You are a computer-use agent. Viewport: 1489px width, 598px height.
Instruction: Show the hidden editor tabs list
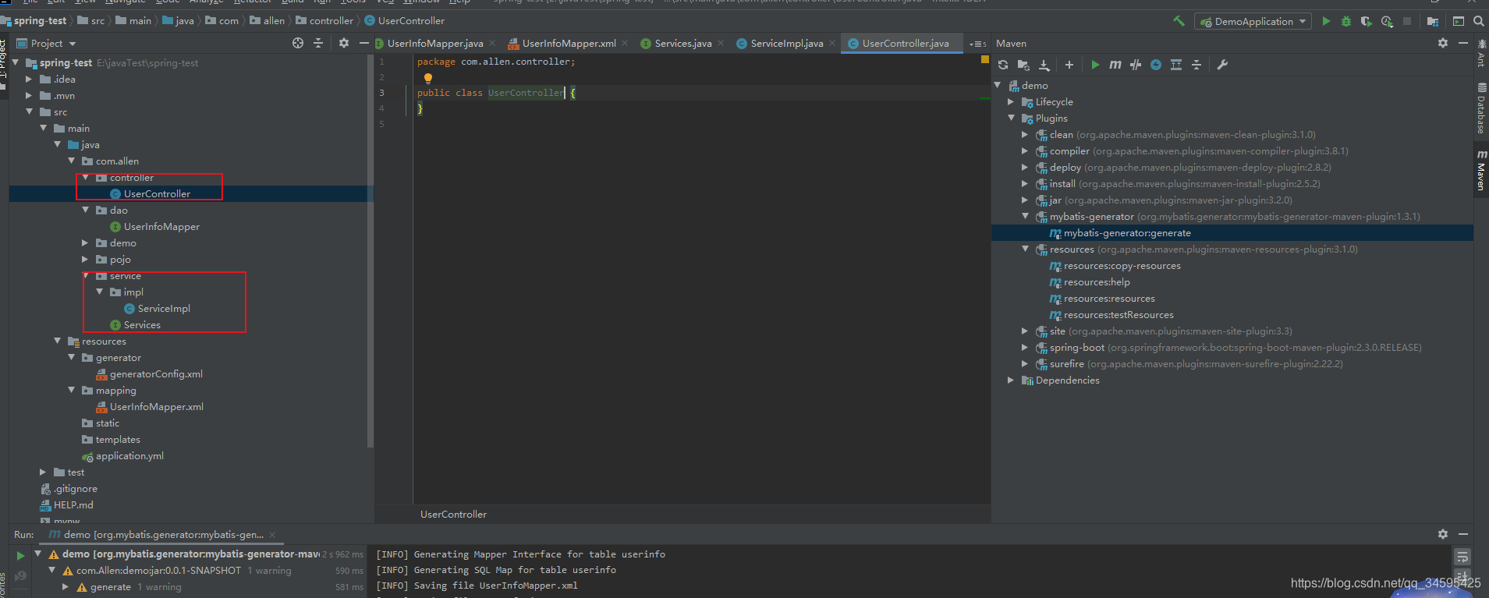pyautogui.click(x=978, y=44)
